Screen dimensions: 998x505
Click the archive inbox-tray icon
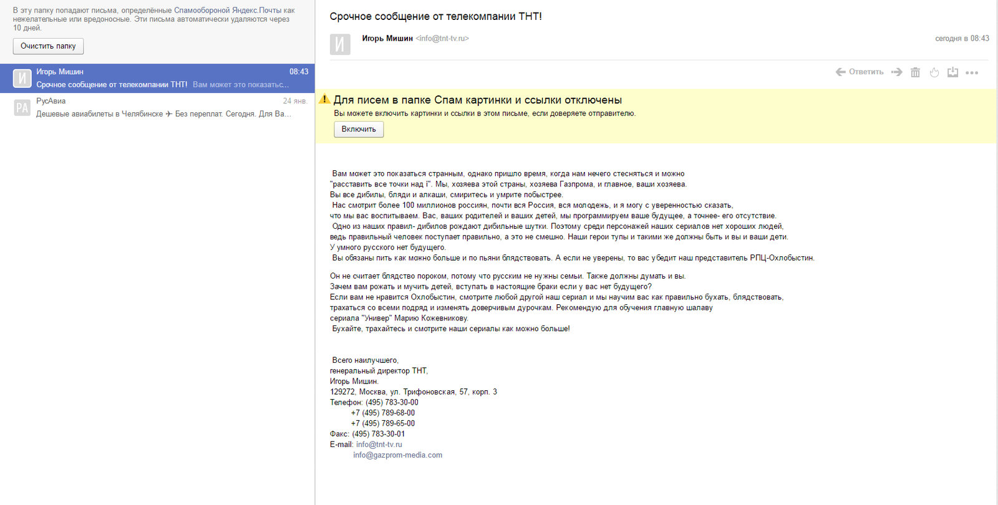click(952, 72)
